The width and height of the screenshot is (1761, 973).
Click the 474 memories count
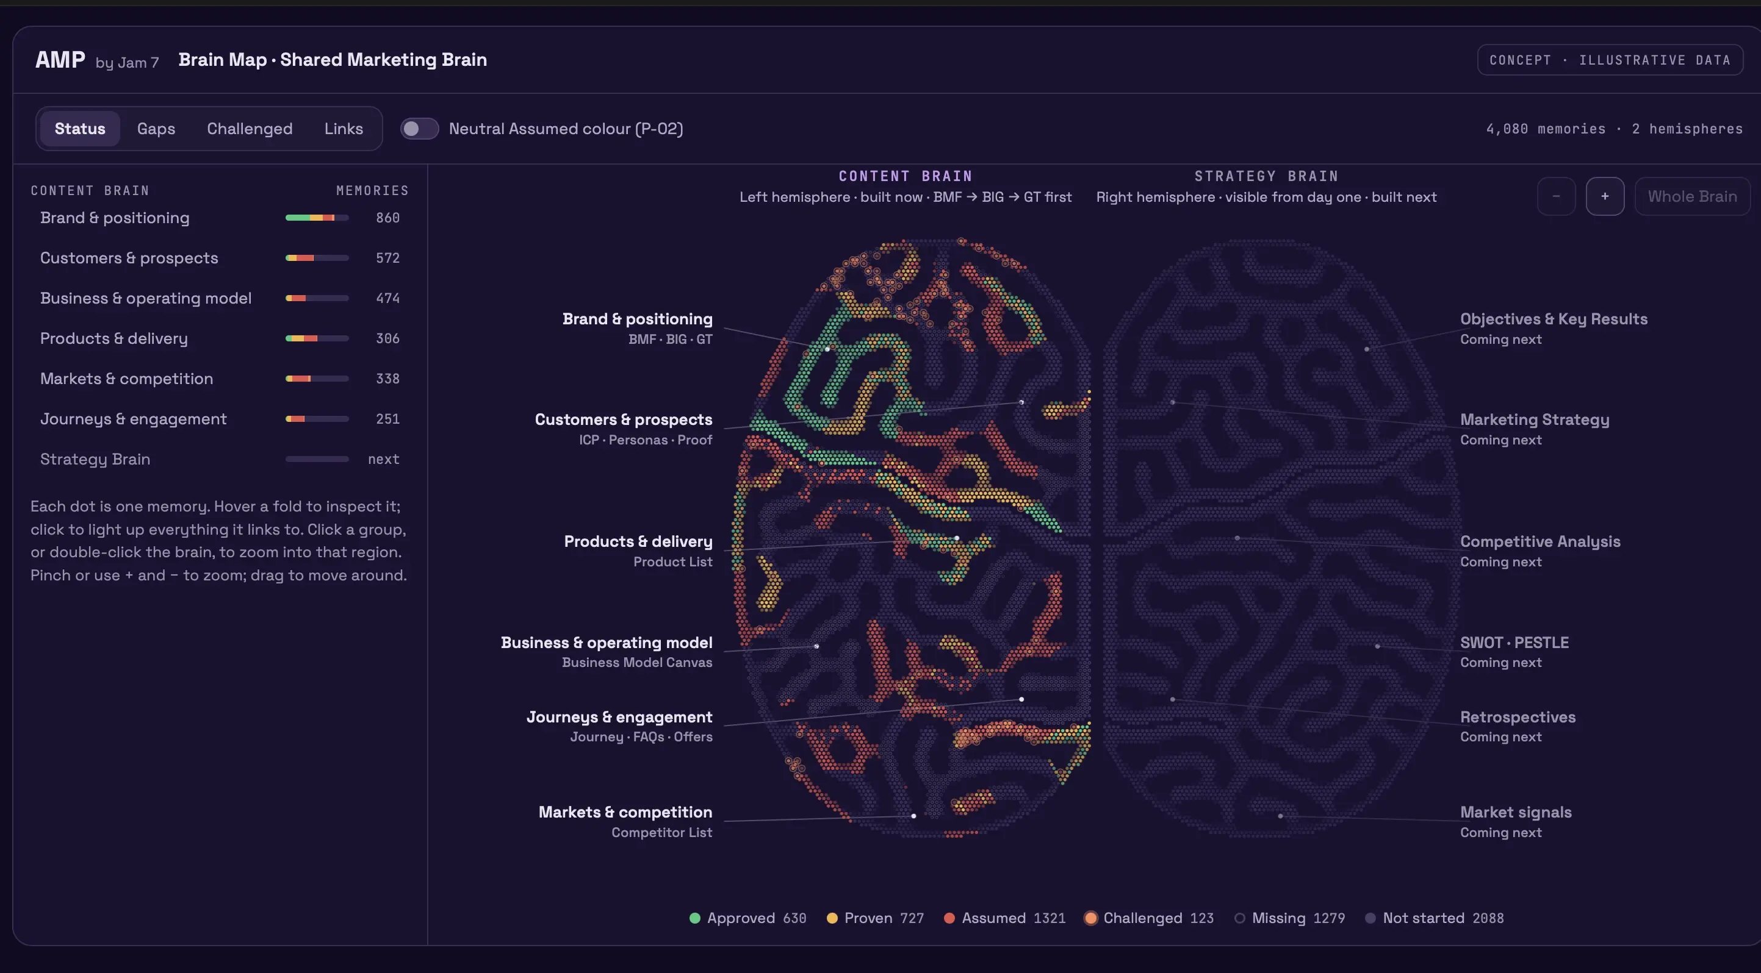point(387,298)
